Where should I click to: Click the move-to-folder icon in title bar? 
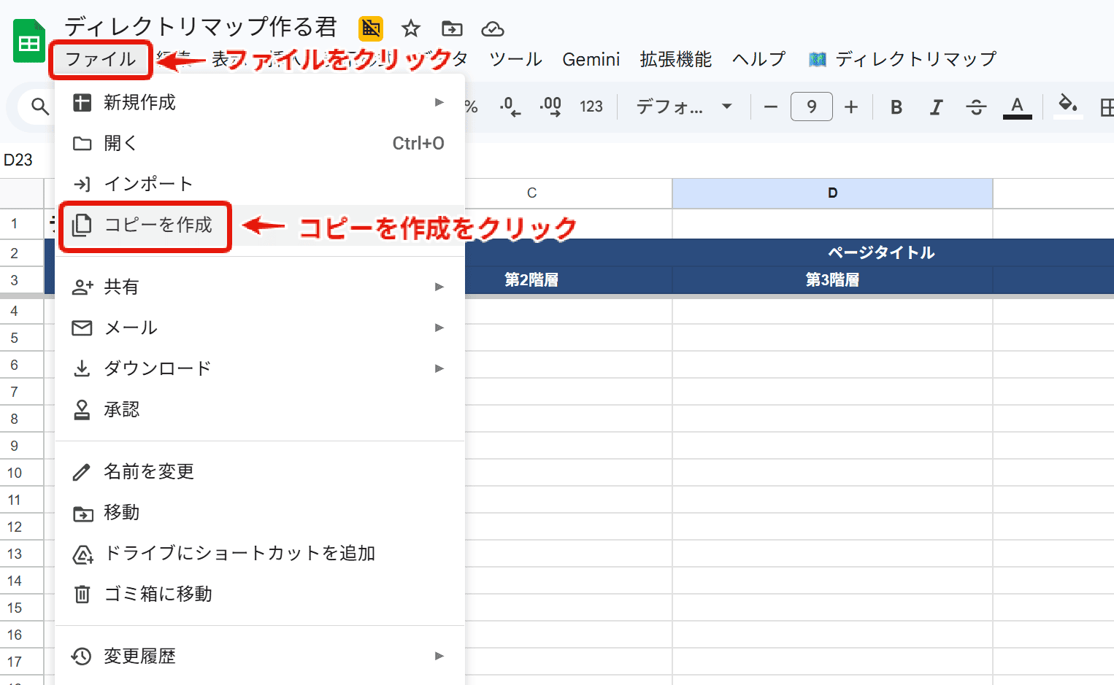point(452,28)
